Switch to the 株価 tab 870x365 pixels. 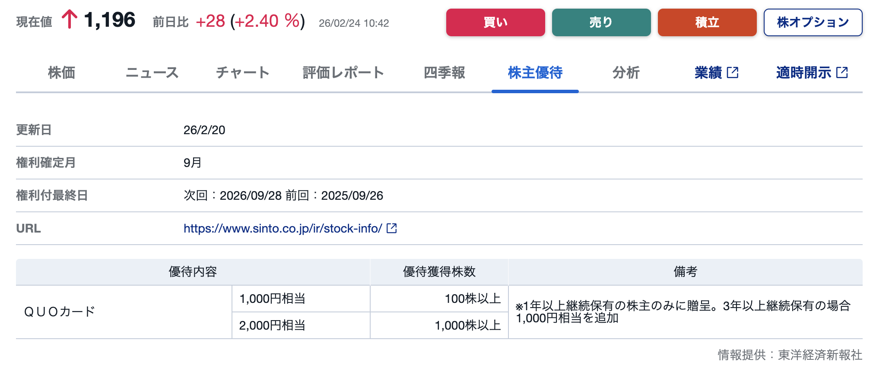61,72
